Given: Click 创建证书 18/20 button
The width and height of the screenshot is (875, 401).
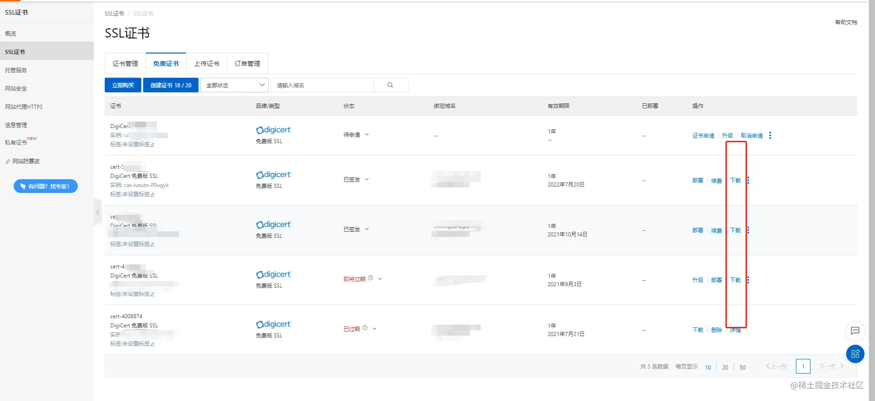Looking at the screenshot, I should tap(171, 85).
